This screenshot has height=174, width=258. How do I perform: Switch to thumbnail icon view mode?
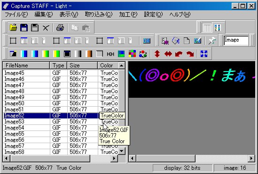pyautogui.click(x=218, y=28)
